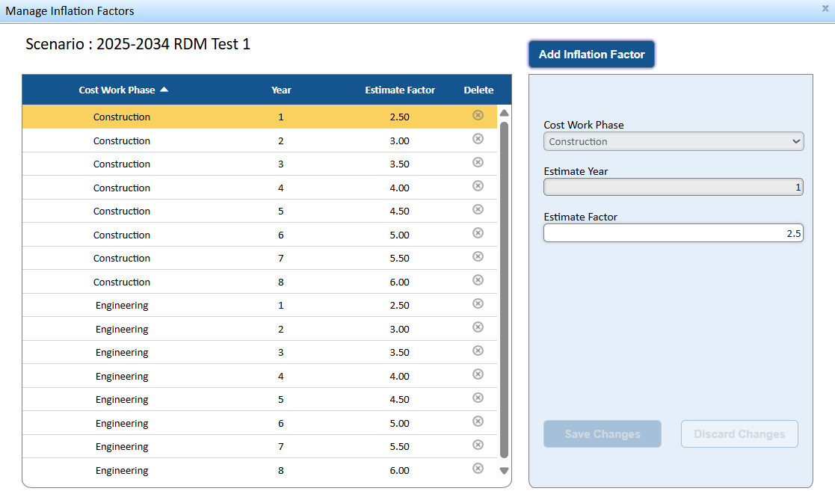Delete the Engineering year 7 entry
This screenshot has height=500, width=835.
click(x=478, y=445)
